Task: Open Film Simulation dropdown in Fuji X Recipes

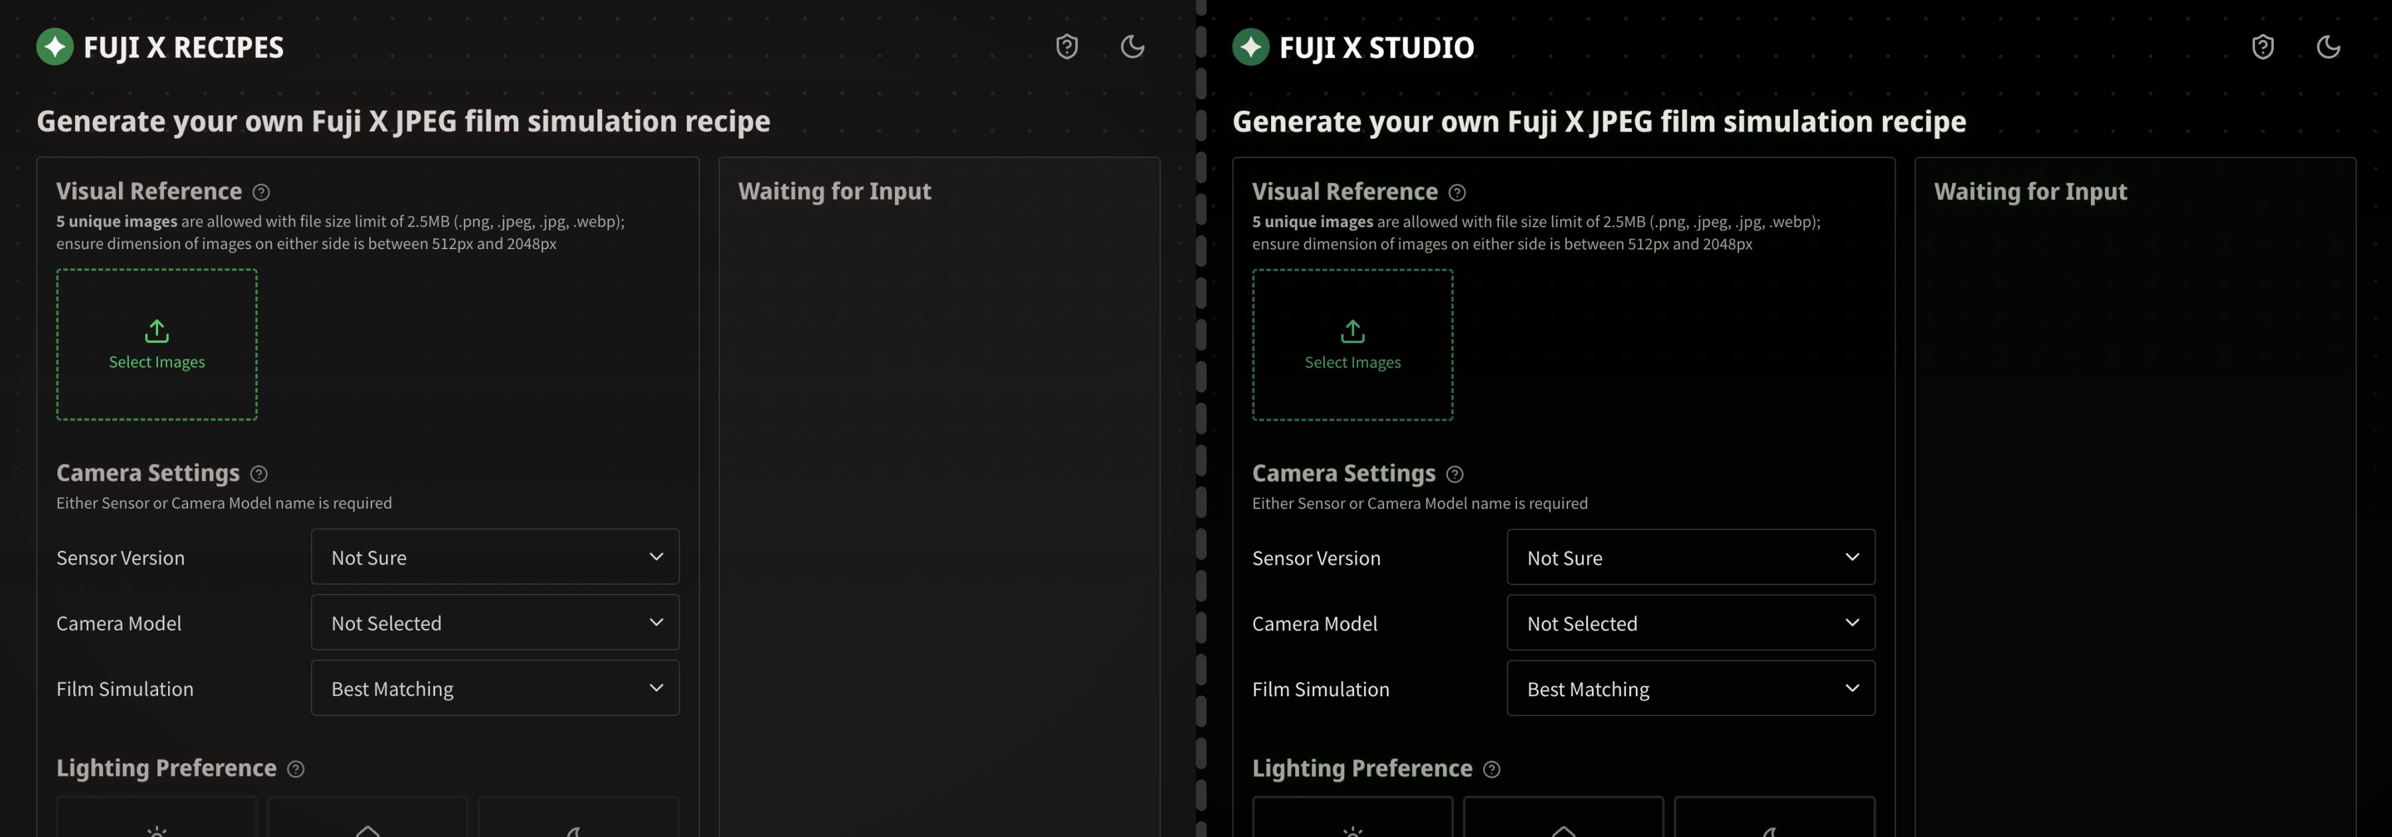Action: [495, 688]
